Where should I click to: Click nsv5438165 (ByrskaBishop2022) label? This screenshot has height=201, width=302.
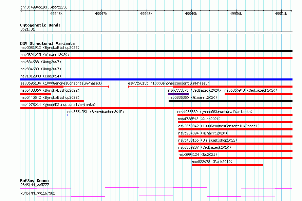coord(208,140)
